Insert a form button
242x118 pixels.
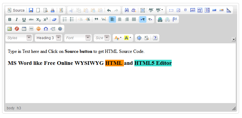[x=214, y=10]
